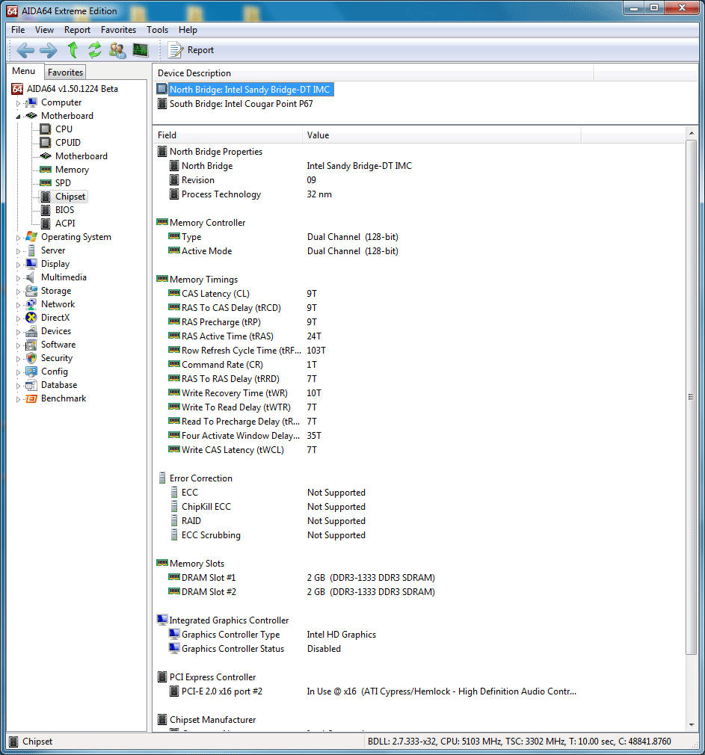Click the Report toolbar button
Image resolution: width=705 pixels, height=755 pixels.
tap(191, 50)
